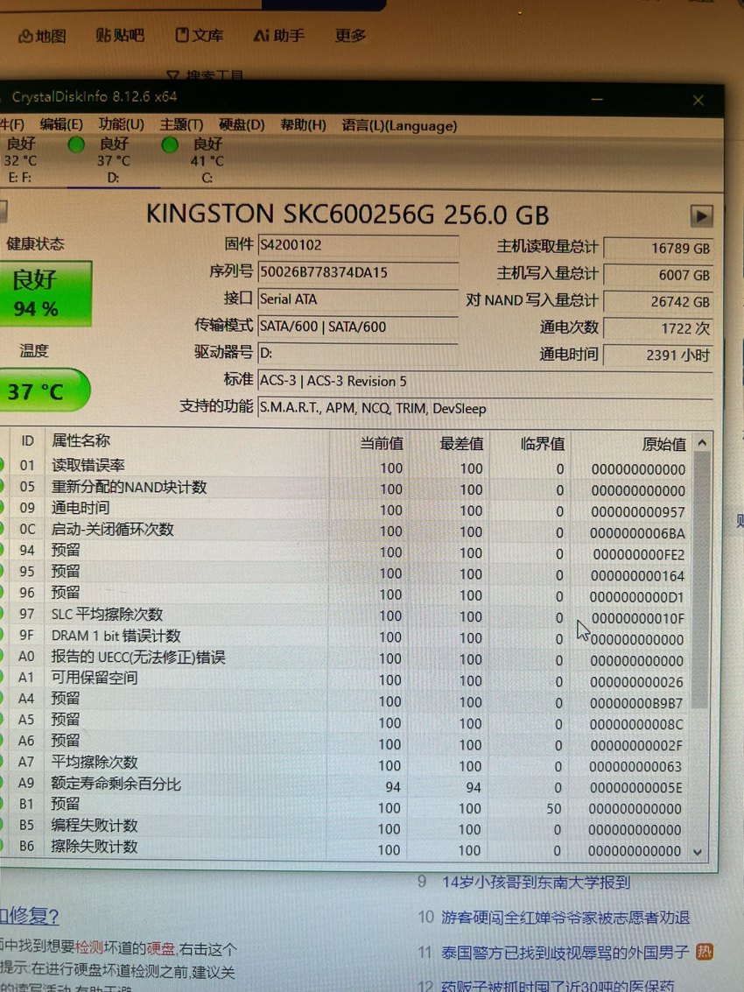The width and height of the screenshot is (744, 992).
Task: Click power-on count 1722 次
Action: pos(658,328)
